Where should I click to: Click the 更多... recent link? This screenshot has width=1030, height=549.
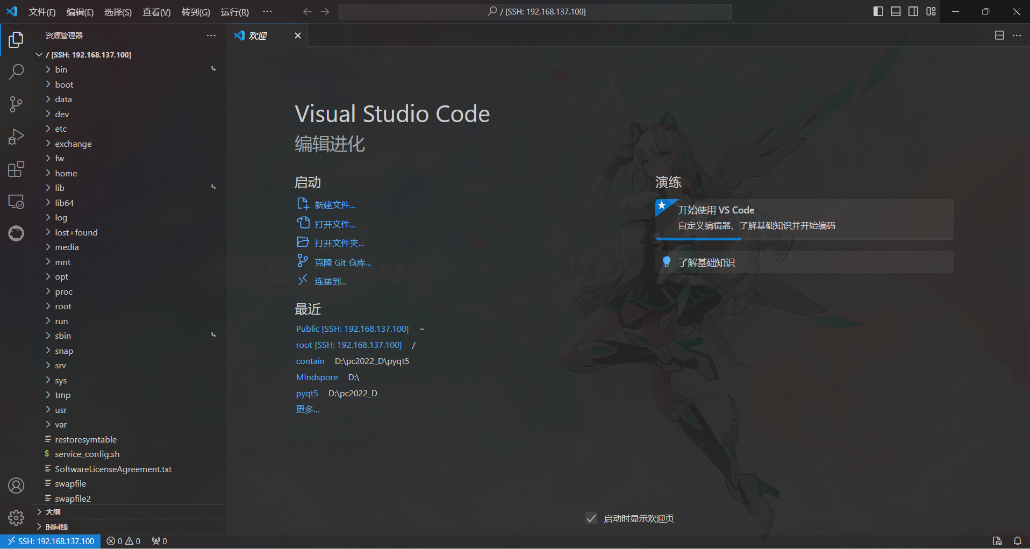(307, 409)
